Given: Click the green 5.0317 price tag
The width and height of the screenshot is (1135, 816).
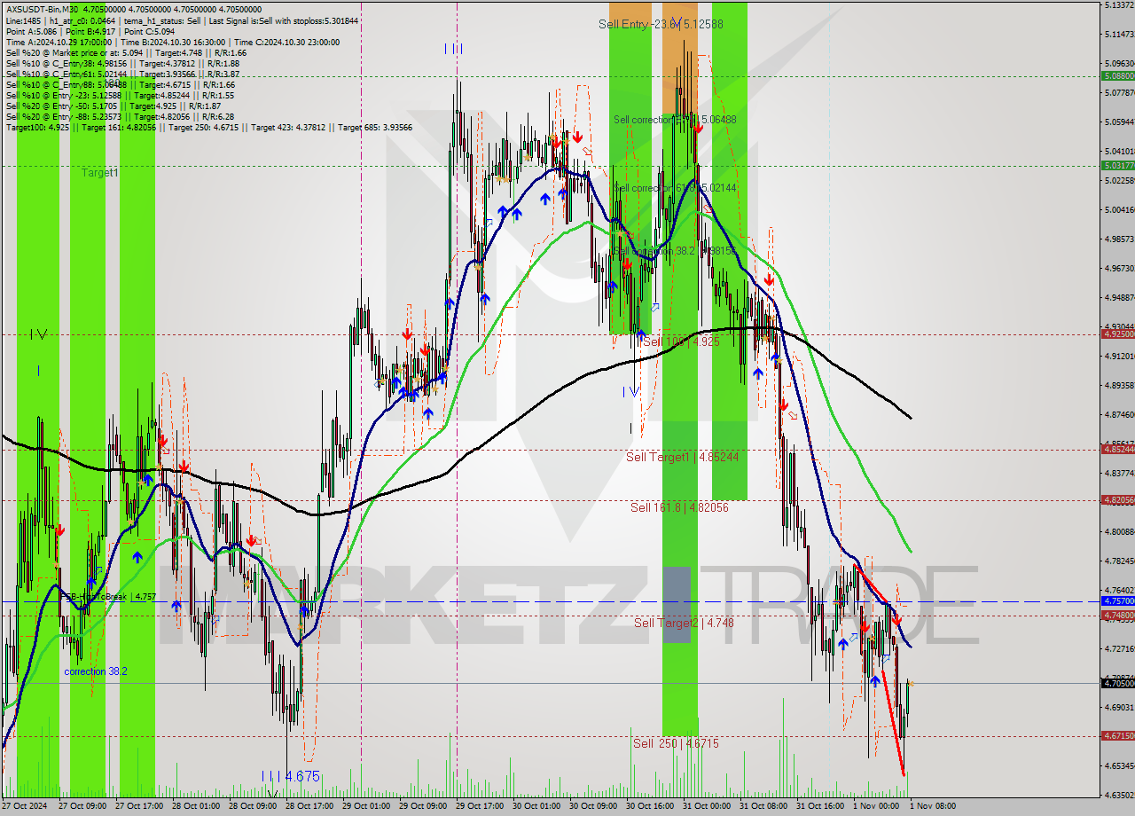Looking at the screenshot, I should click(x=1117, y=166).
